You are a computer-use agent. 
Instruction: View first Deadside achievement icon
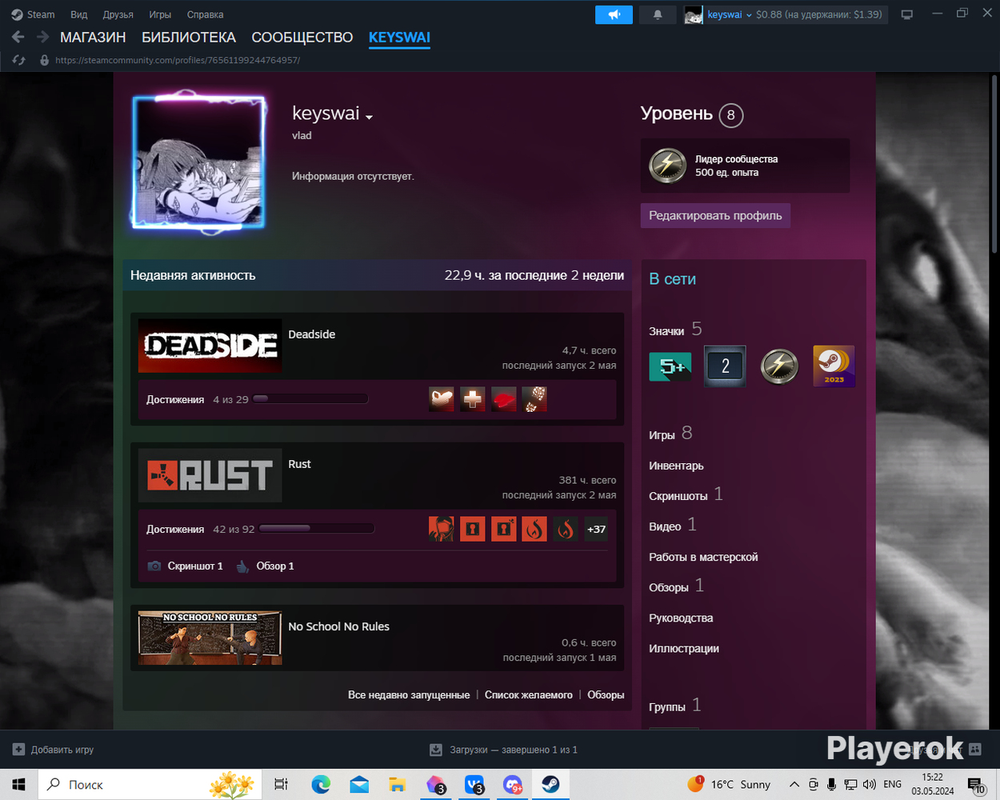442,399
